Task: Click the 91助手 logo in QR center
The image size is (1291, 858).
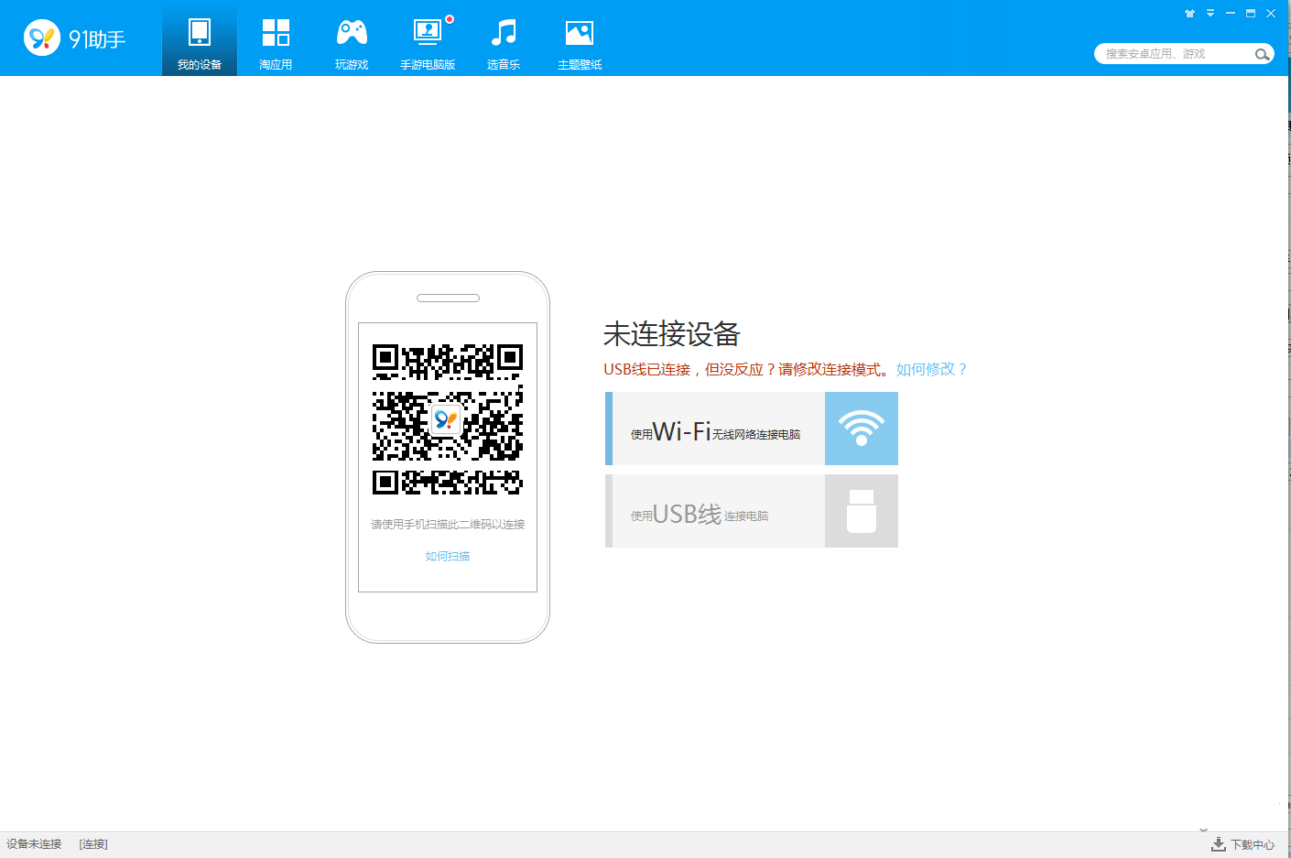Action: coord(446,419)
